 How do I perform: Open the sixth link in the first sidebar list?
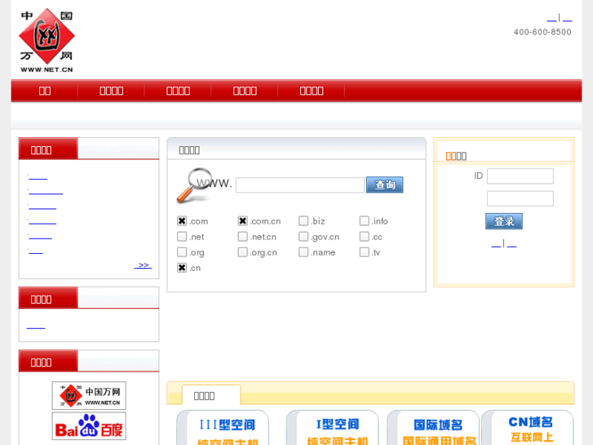(x=36, y=251)
